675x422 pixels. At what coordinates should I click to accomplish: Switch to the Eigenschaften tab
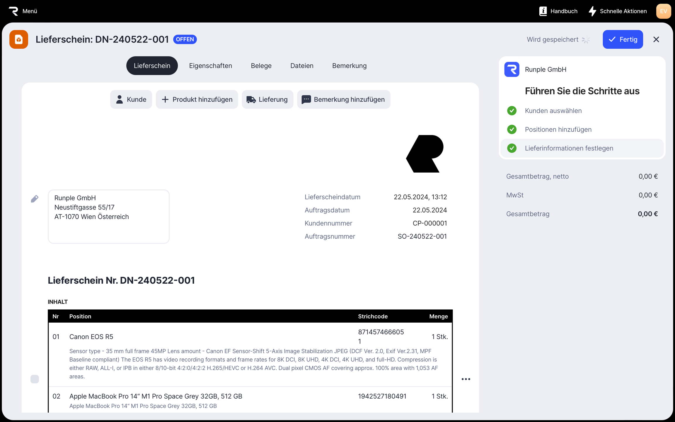tap(210, 66)
